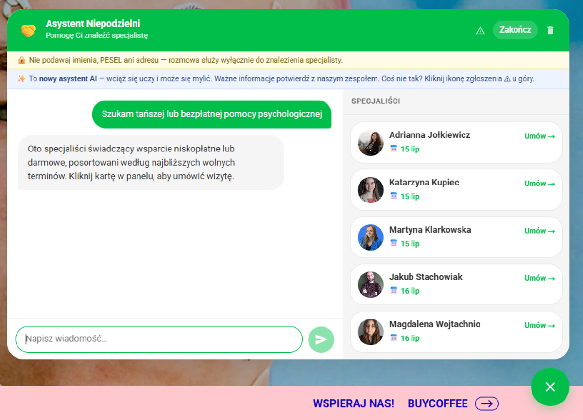Send message with paper plane button
The image size is (583, 420).
click(x=321, y=339)
